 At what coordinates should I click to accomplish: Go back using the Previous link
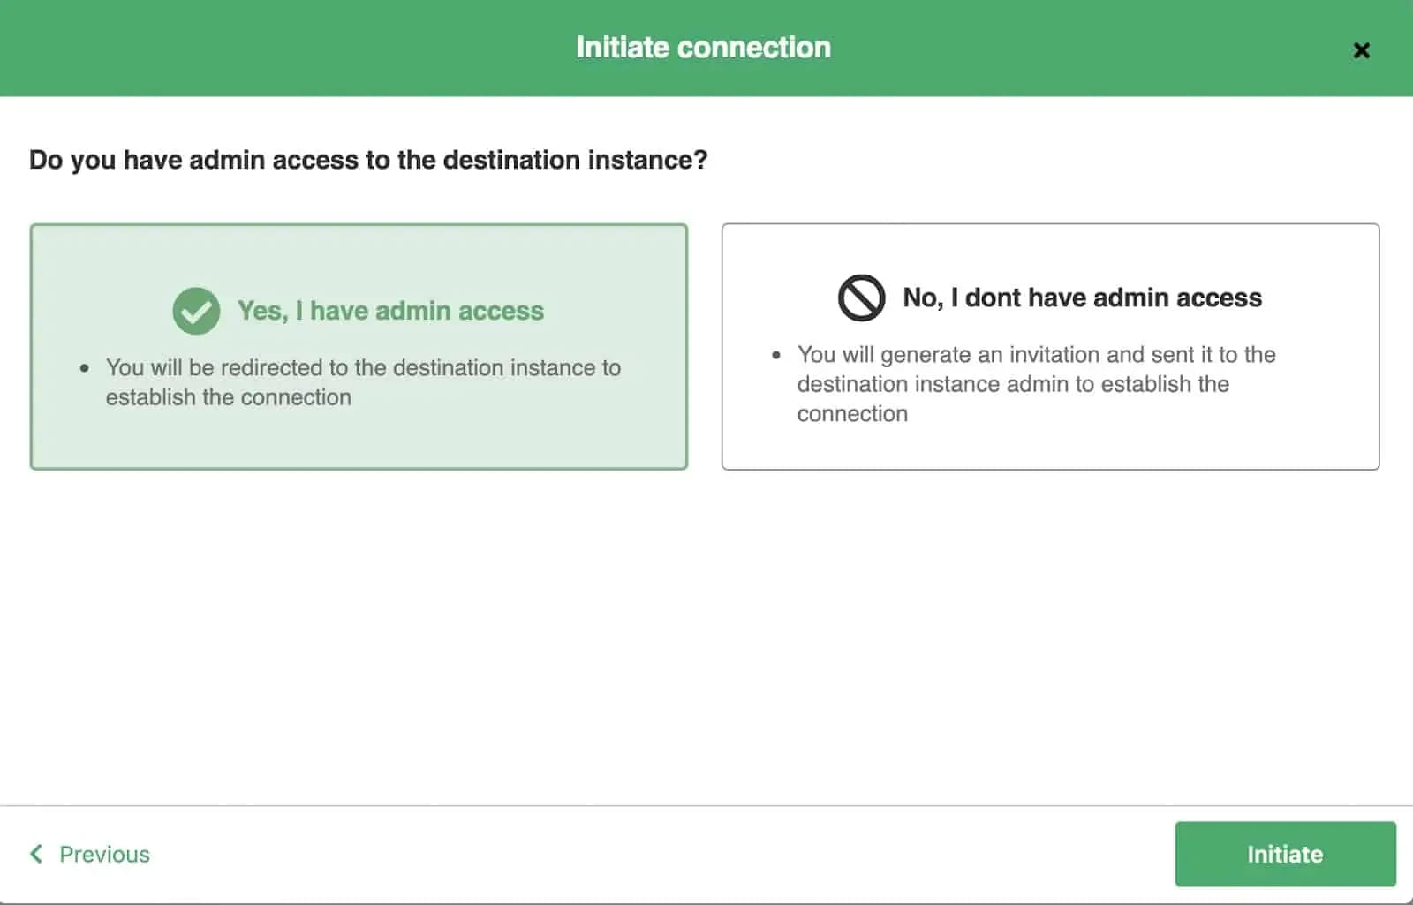click(x=89, y=854)
